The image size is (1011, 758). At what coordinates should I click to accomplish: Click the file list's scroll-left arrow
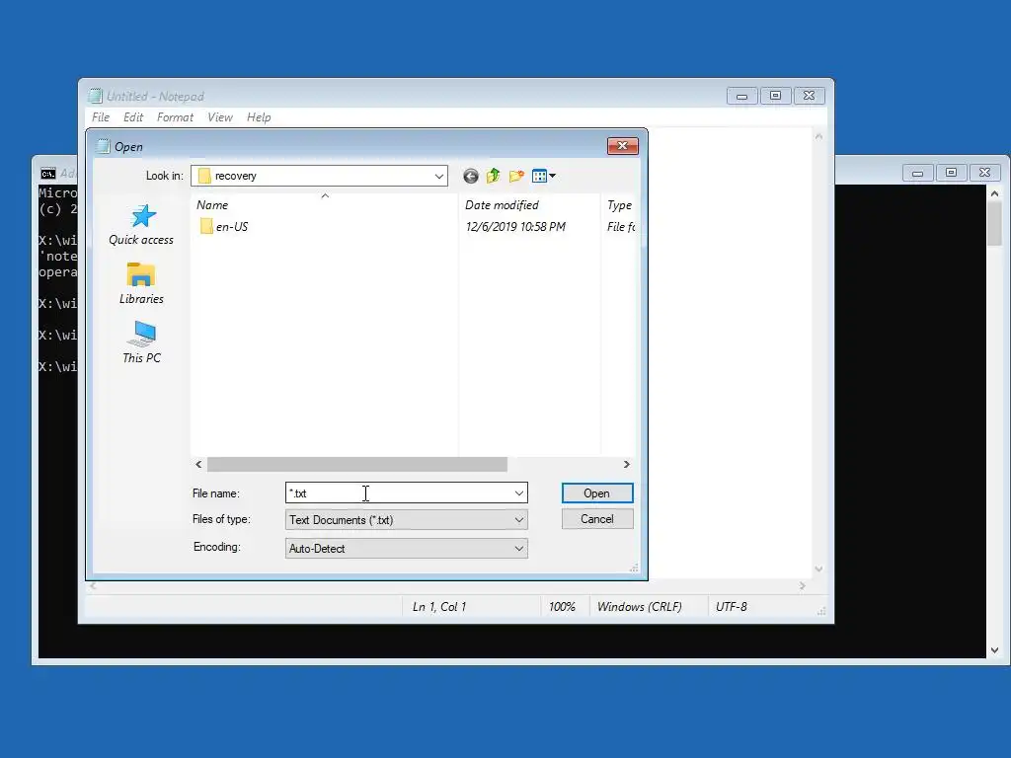198,464
